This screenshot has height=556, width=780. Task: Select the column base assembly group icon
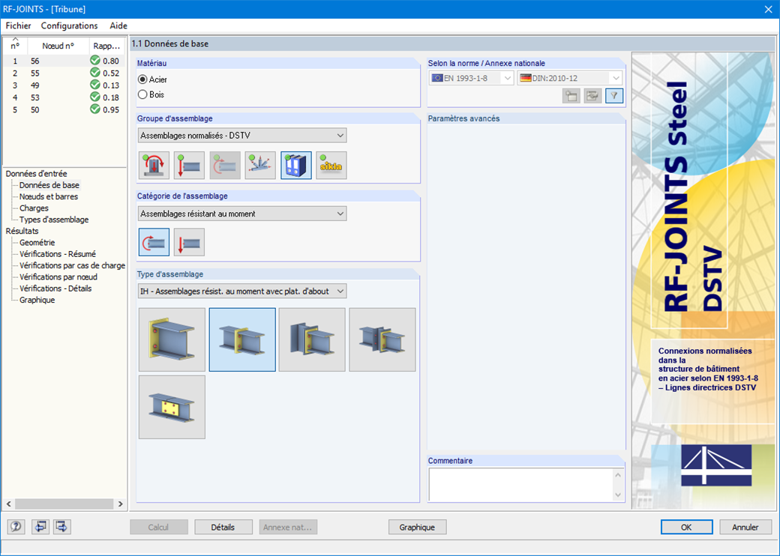[x=154, y=166]
